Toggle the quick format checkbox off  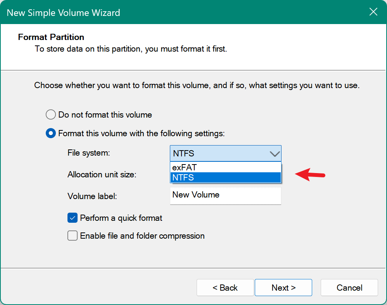coord(72,218)
